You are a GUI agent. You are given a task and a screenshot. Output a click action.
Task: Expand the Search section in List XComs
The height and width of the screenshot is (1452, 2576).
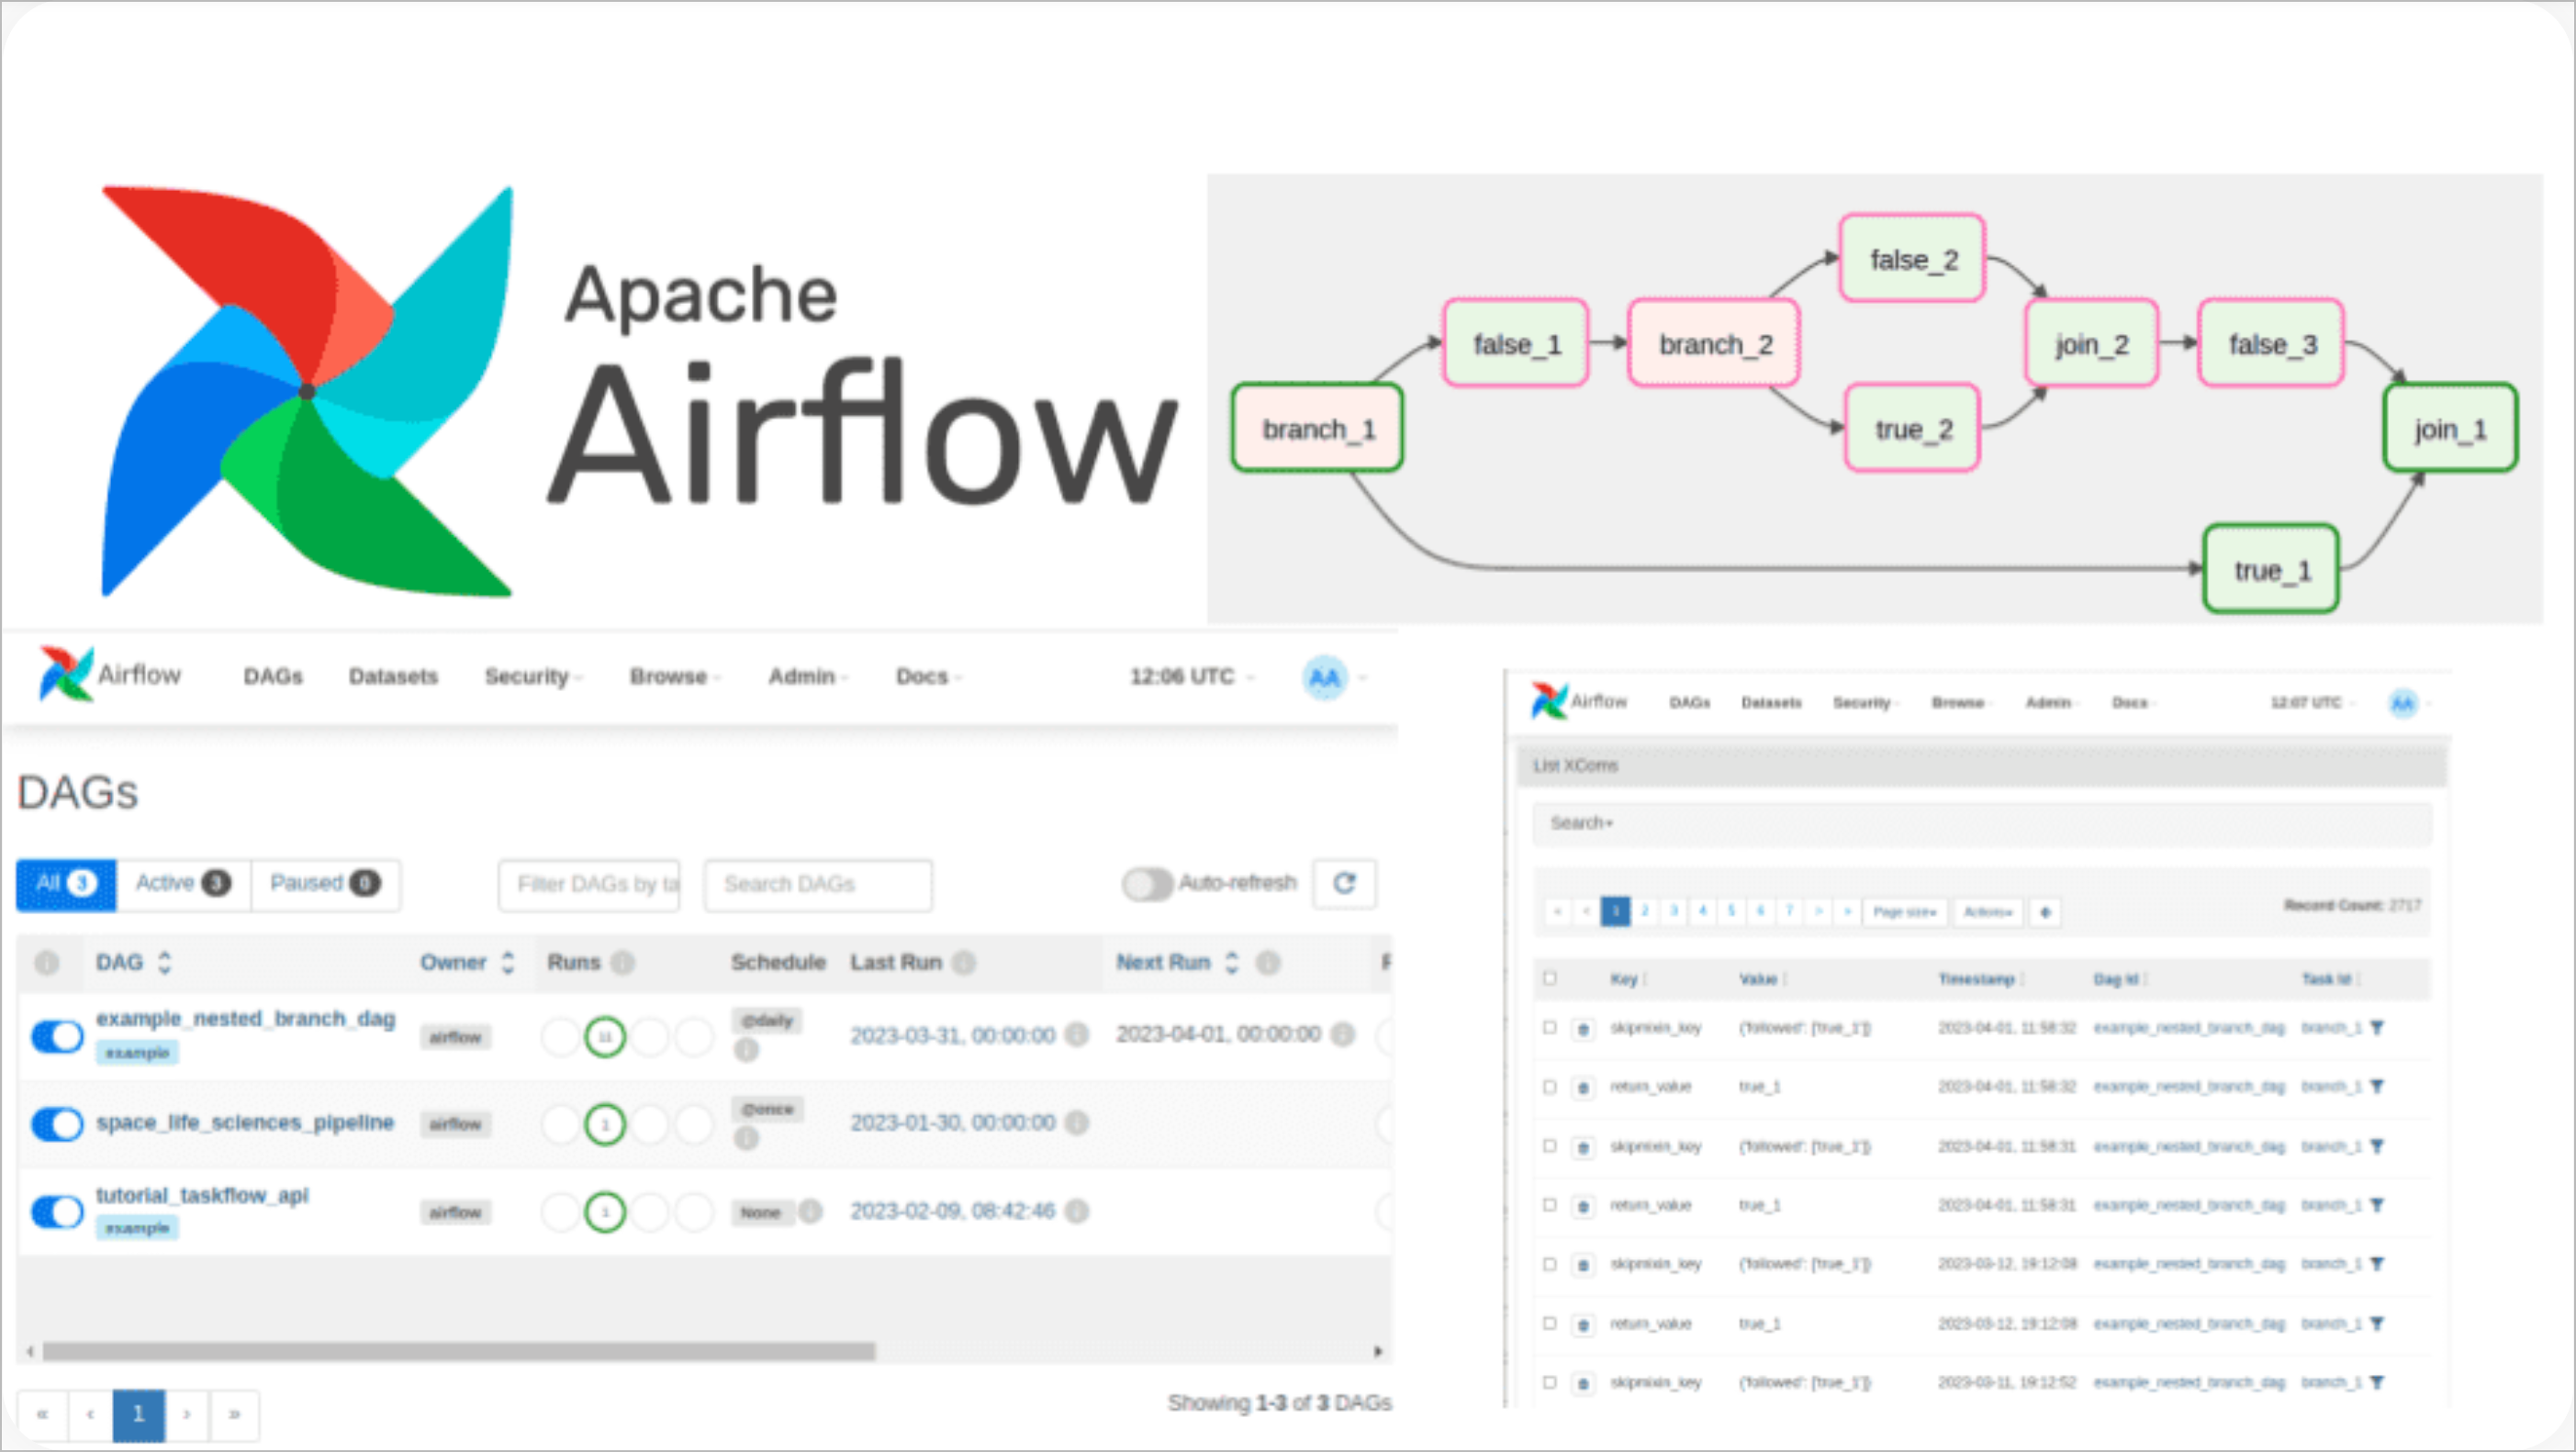pos(1580,823)
